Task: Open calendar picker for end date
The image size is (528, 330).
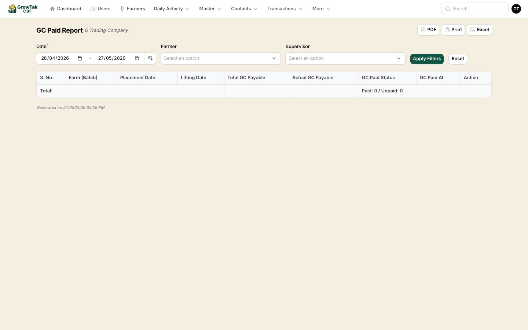Action: (x=137, y=58)
